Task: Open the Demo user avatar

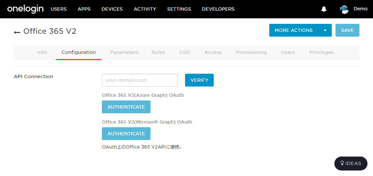Action: click(344, 10)
